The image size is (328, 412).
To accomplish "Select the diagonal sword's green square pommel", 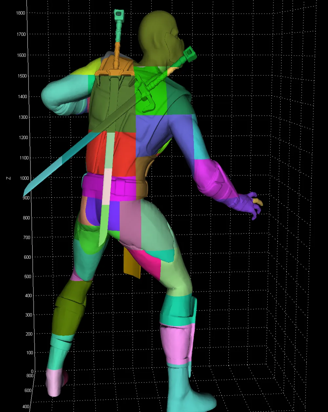I will 190,53.
